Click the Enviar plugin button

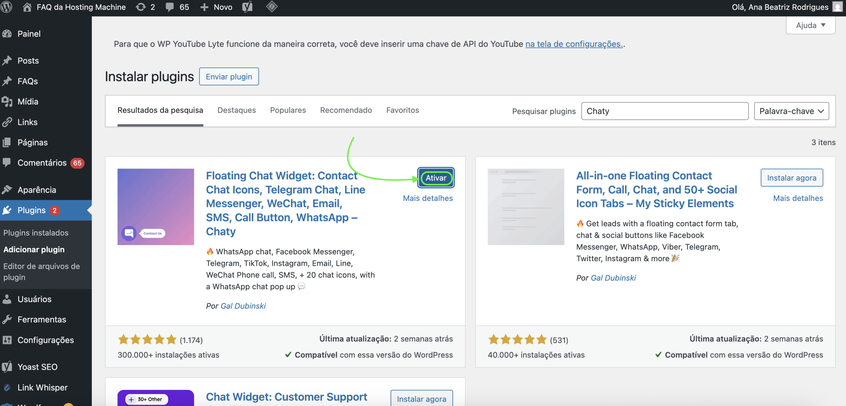(x=229, y=77)
